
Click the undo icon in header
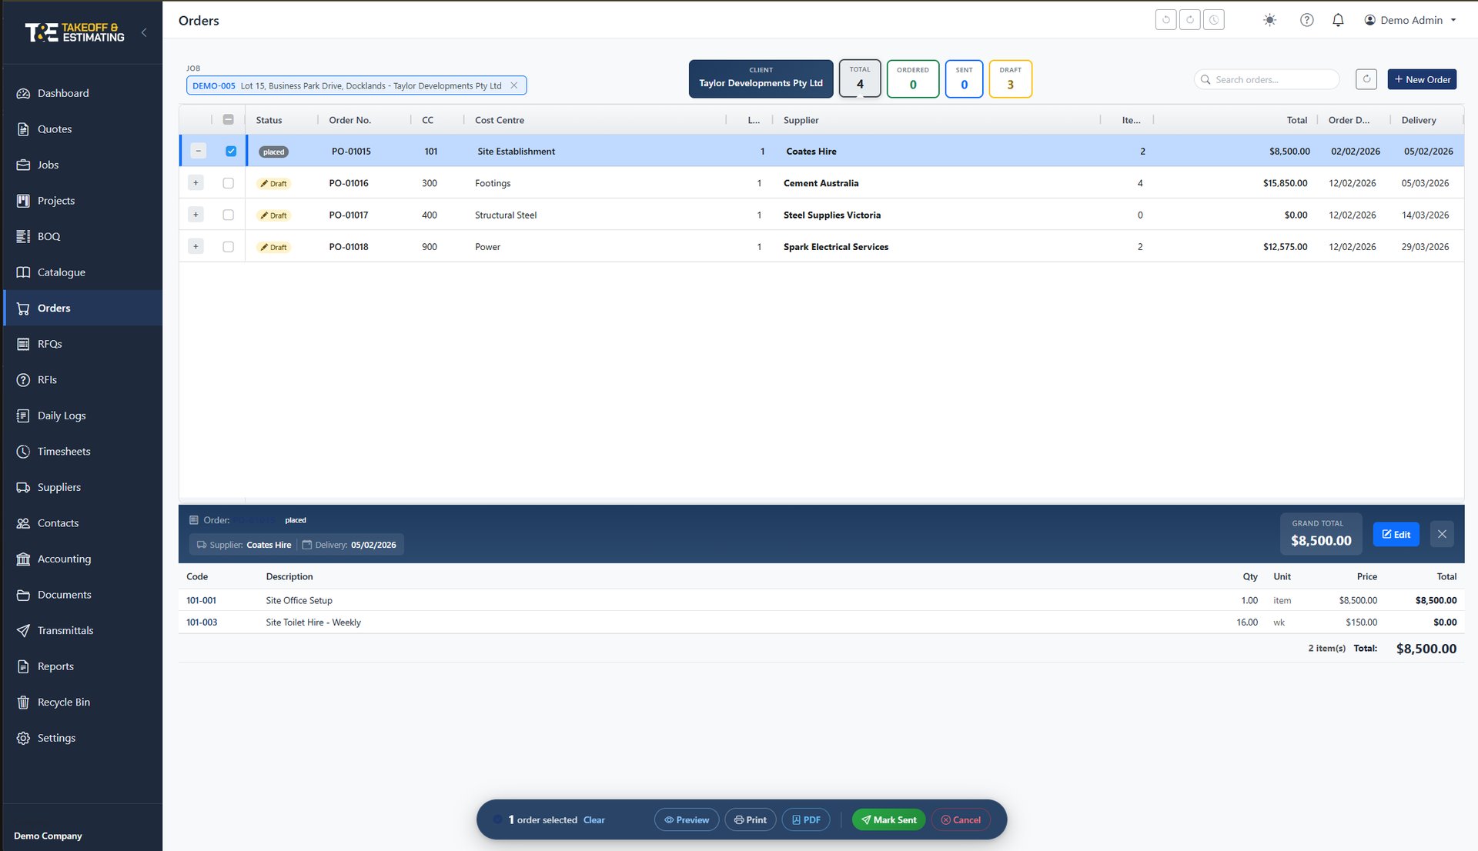(1165, 20)
